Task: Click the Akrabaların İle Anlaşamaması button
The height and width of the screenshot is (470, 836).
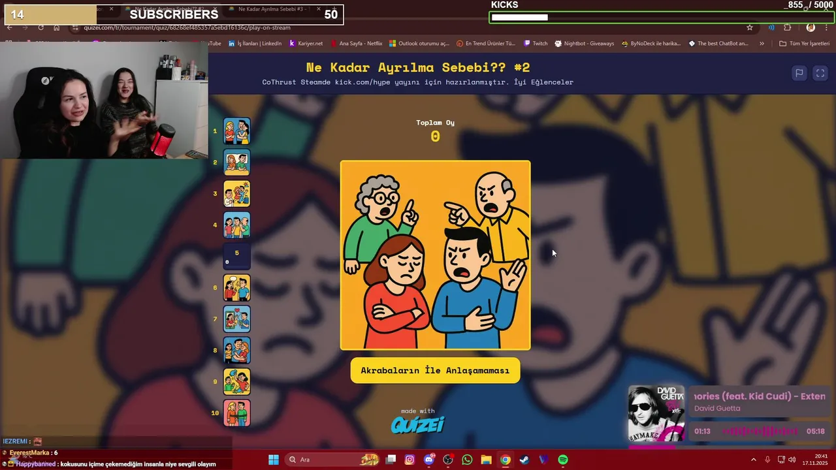Action: 435,370
